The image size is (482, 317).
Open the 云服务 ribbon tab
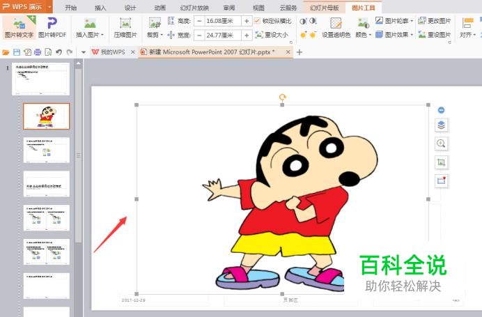coord(288,8)
